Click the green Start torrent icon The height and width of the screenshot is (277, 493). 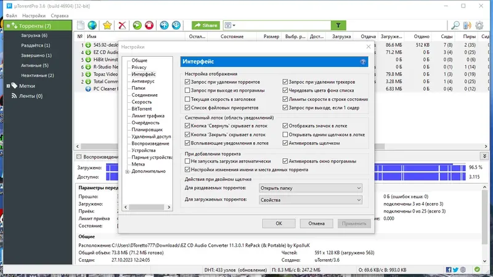137,25
